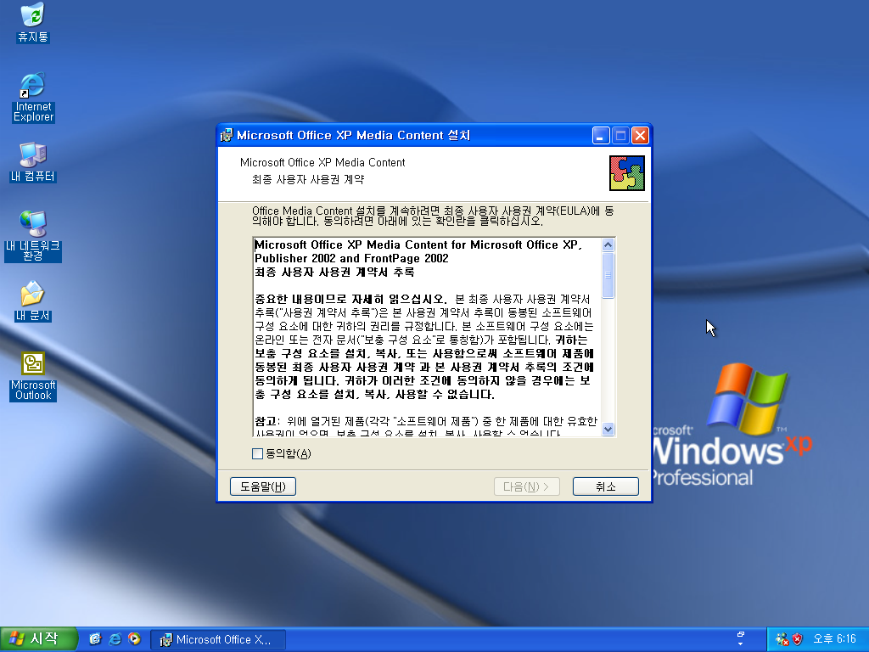869x652 pixels.
Task: Click the Office puzzle logo in the dialog
Action: (x=627, y=173)
